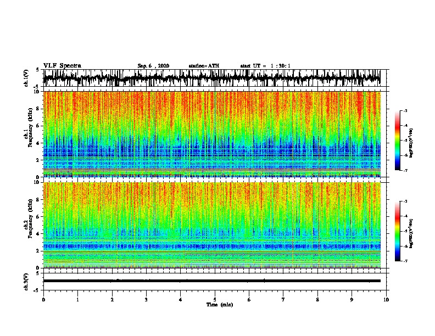Click the ch.1 frequency tick label 4
The width and height of the screenshot is (435, 336).
38,143
